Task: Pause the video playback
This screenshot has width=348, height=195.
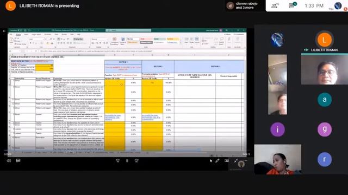Action: 127,160
